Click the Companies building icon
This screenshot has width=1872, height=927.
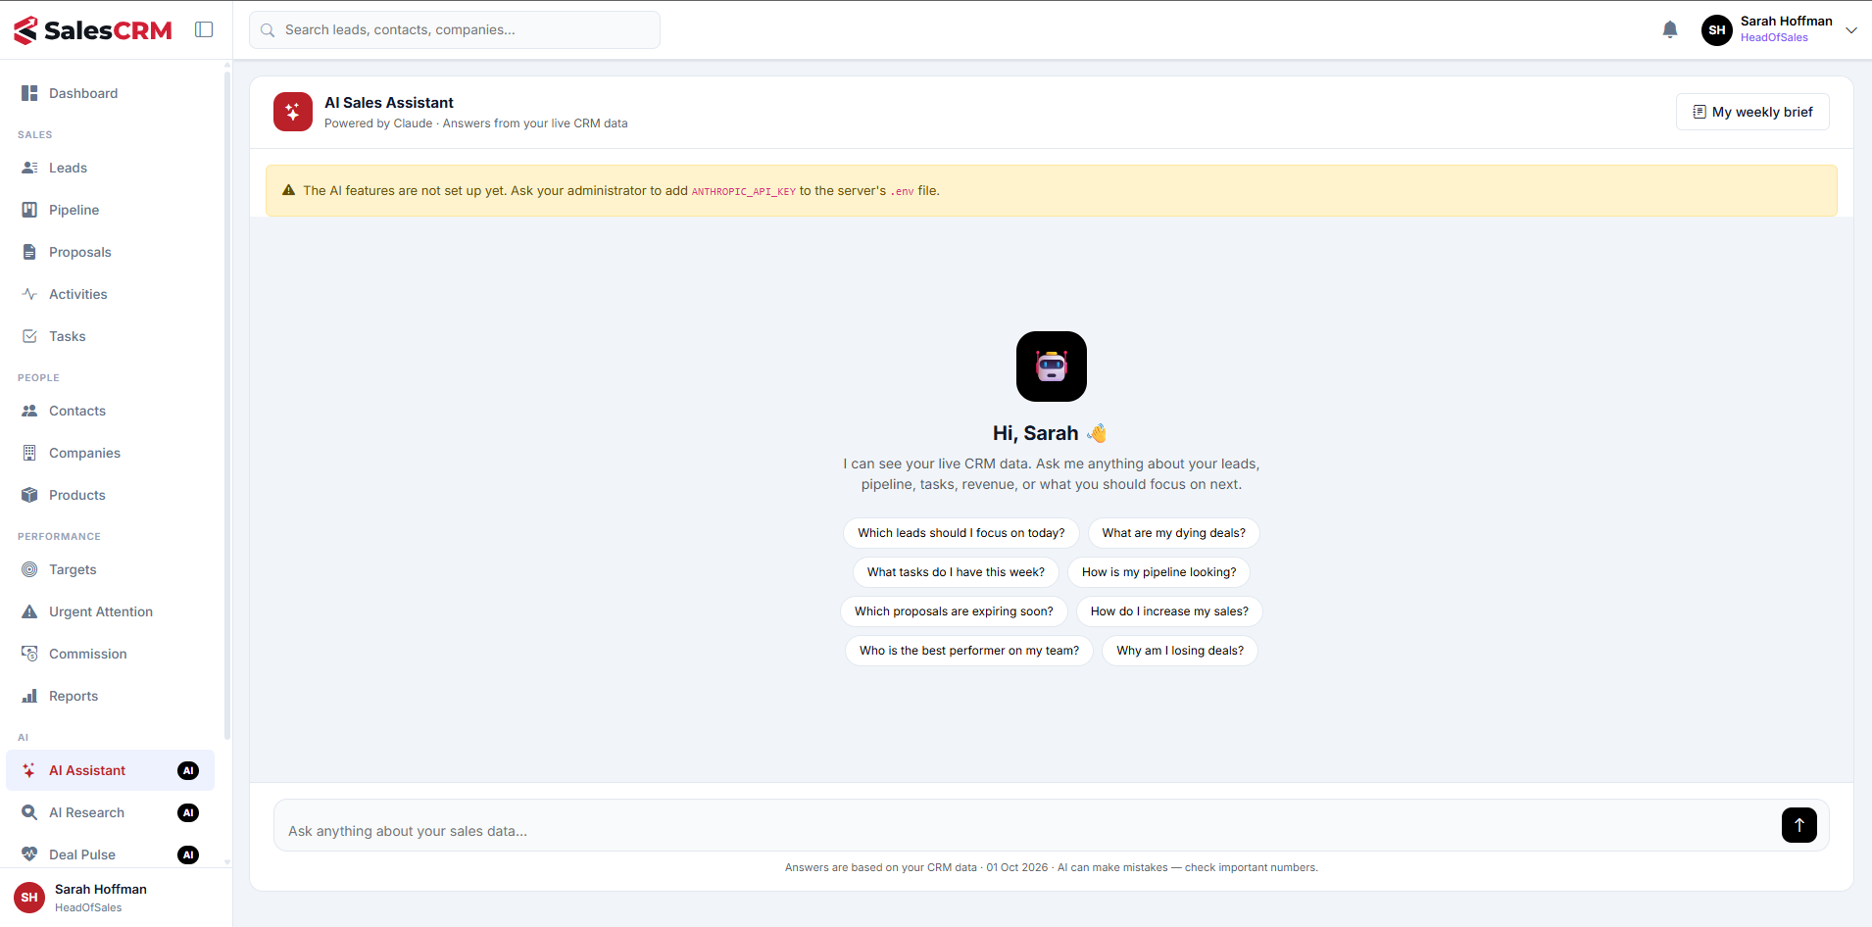(x=29, y=453)
